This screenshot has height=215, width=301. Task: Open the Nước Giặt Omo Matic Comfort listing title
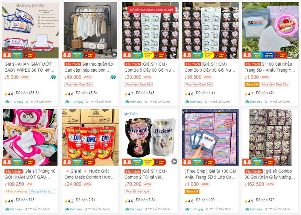coord(90,174)
